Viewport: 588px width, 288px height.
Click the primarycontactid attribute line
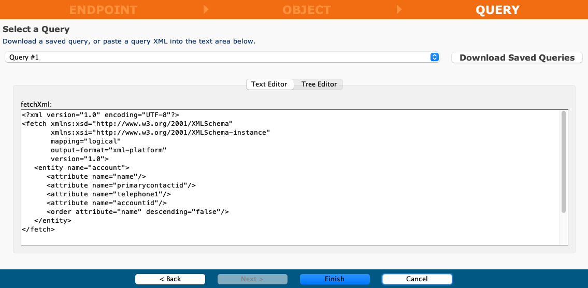coord(121,185)
